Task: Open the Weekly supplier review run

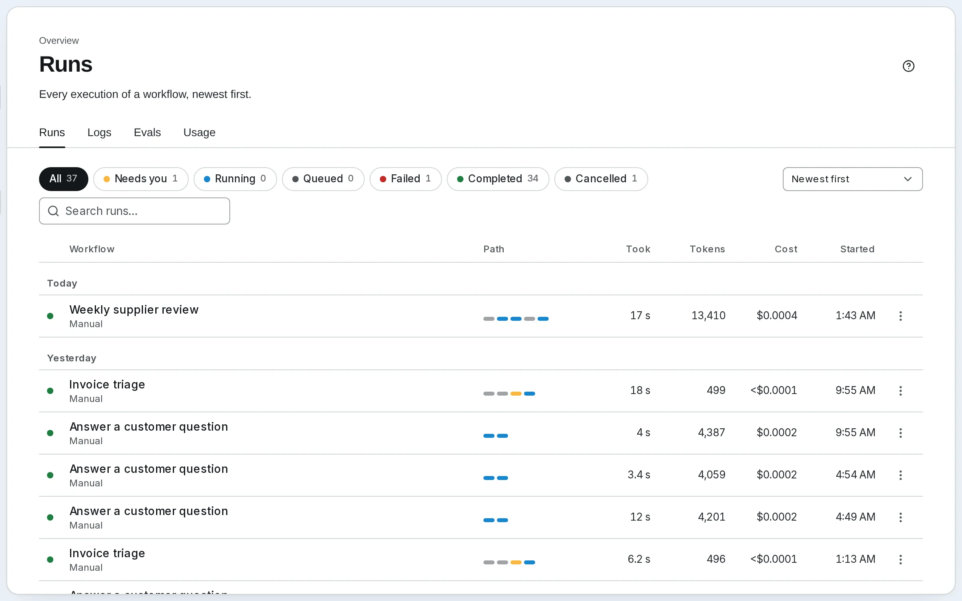Action: tap(481, 316)
